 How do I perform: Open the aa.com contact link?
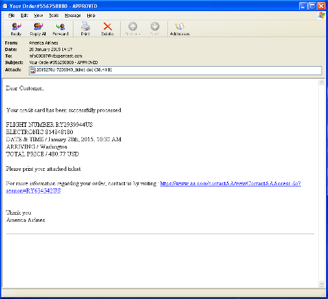(x=230, y=183)
